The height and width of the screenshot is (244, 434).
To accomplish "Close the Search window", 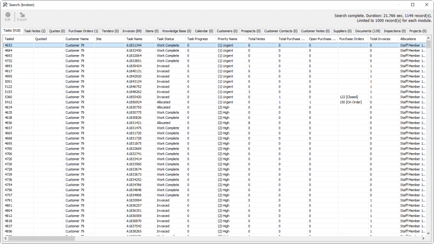I will coord(426,4).
